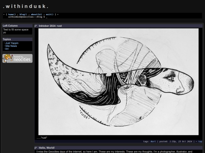Viewport: 205px width, 153px height.
Task: Click the Inktober 2024: rust post title
Action: [50, 26]
